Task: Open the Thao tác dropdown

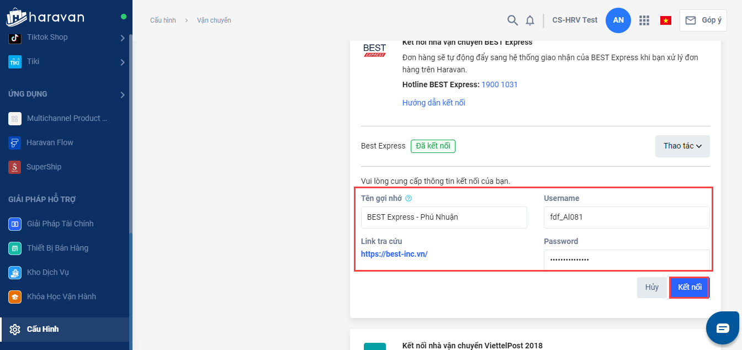Action: pyautogui.click(x=682, y=146)
